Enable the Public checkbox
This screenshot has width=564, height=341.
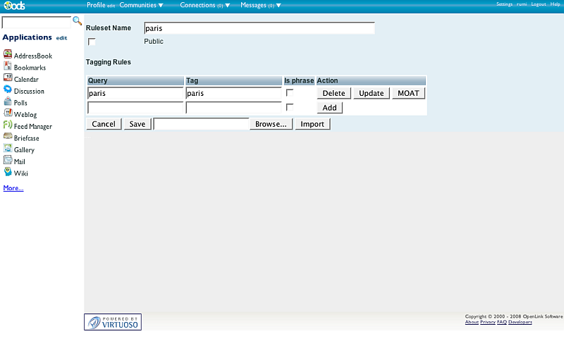pyautogui.click(x=92, y=42)
